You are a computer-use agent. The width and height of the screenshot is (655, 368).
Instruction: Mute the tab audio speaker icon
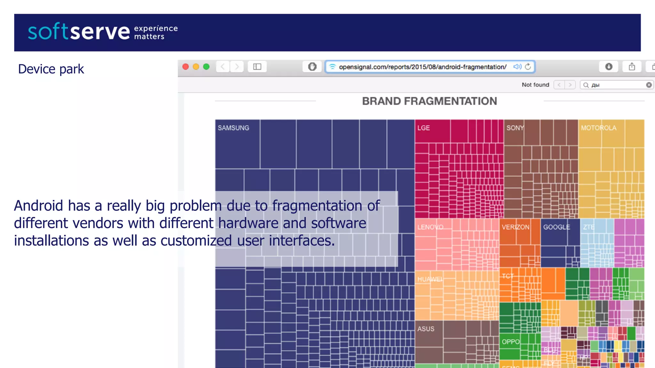(x=517, y=67)
